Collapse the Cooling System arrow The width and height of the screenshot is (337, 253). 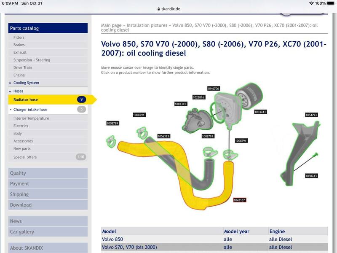[10, 83]
